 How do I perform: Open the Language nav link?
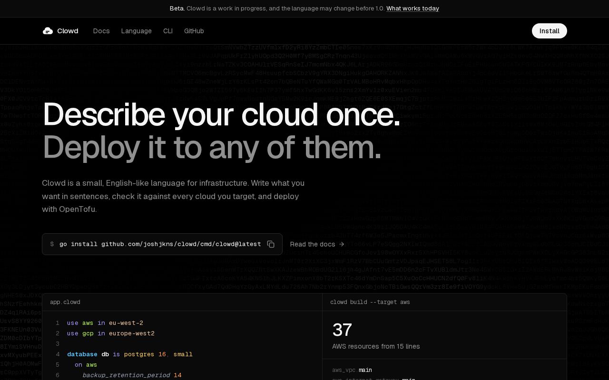tap(137, 31)
